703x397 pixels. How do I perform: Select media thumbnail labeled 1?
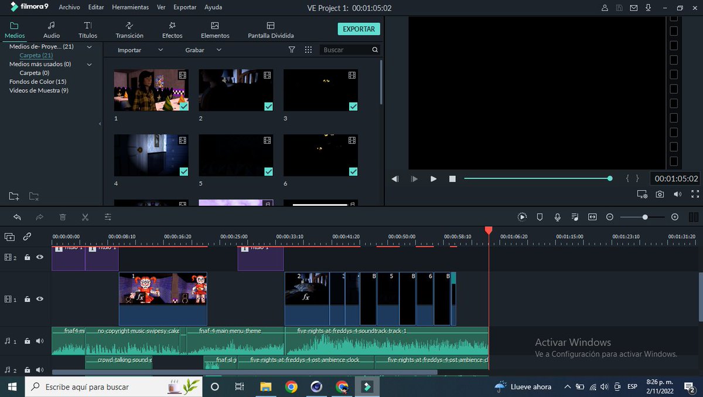click(x=151, y=90)
